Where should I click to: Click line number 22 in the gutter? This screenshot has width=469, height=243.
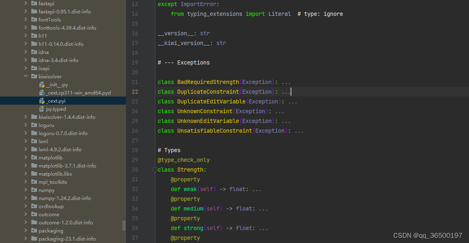pos(135,92)
